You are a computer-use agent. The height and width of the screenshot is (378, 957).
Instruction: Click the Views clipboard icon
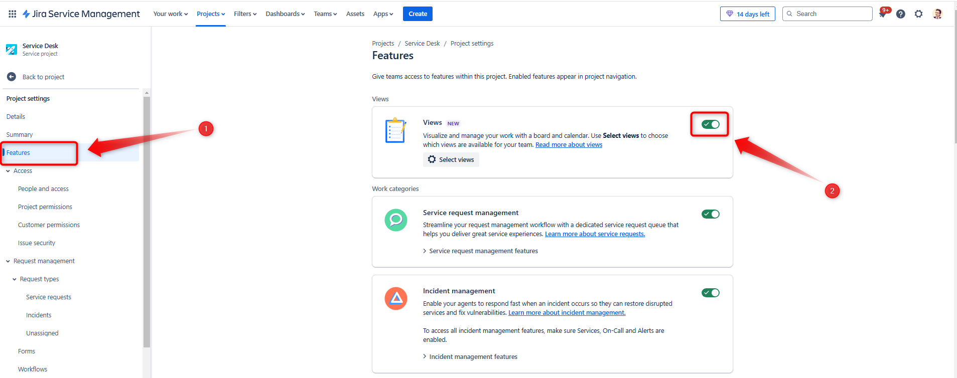pyautogui.click(x=395, y=130)
